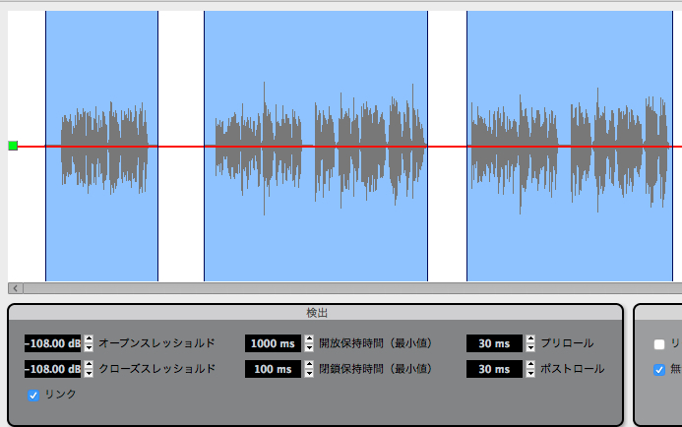This screenshot has width=682, height=427.
Task: Select the first detected blue waveform region
Action: point(101,146)
